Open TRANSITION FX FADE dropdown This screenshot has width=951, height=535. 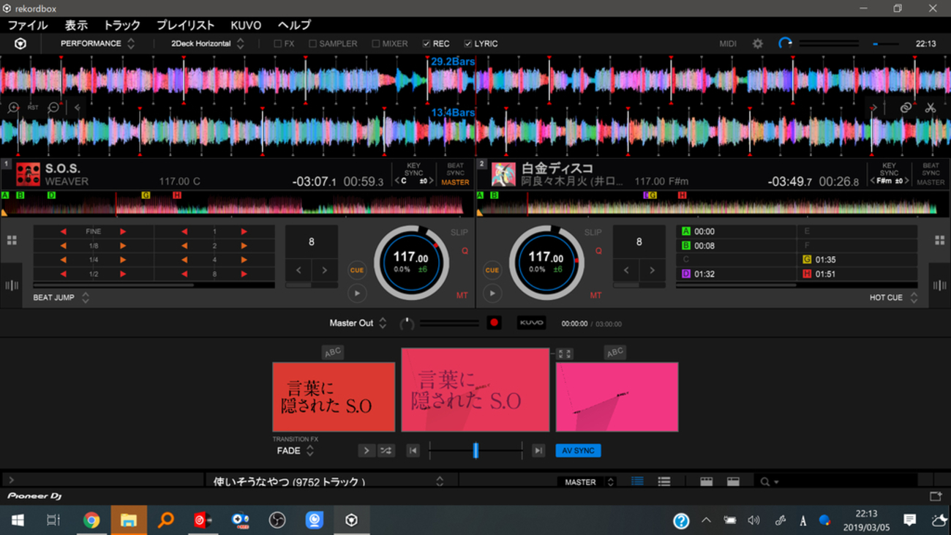(x=296, y=451)
